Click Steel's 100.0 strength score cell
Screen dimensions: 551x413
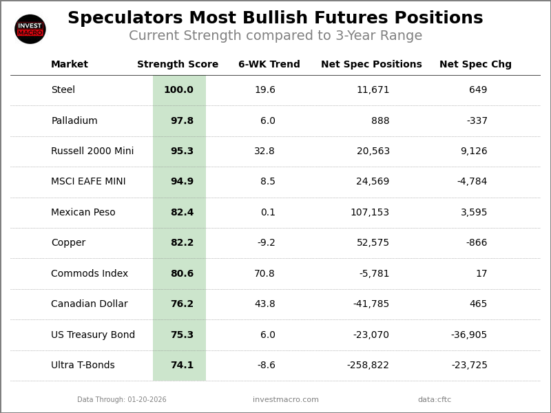179,90
